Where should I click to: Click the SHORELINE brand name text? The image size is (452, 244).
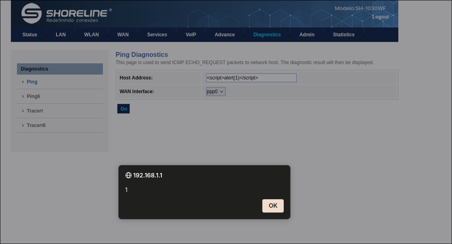point(77,13)
